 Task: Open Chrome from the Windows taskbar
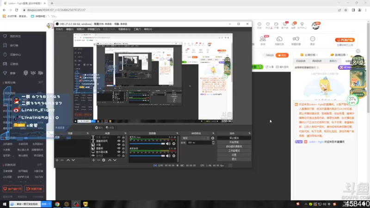[x=57, y=204]
